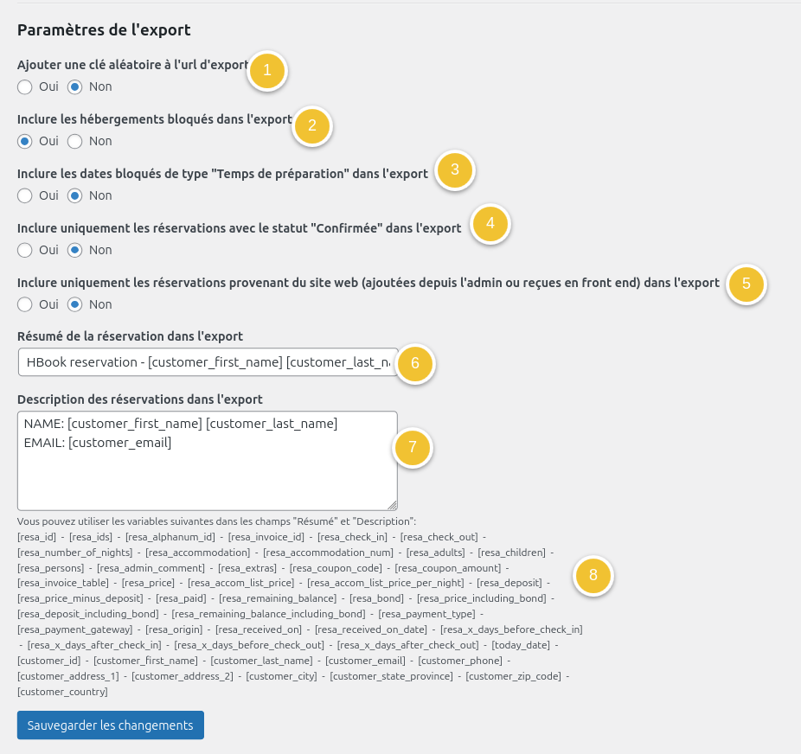Select 'Non' for including blocked accommodations
This screenshot has height=754, width=801.
pos(75,141)
